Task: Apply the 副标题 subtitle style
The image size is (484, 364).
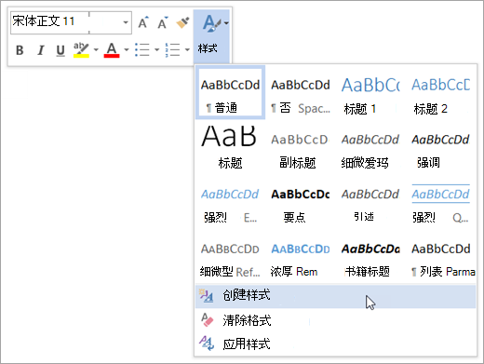Action: 301,147
